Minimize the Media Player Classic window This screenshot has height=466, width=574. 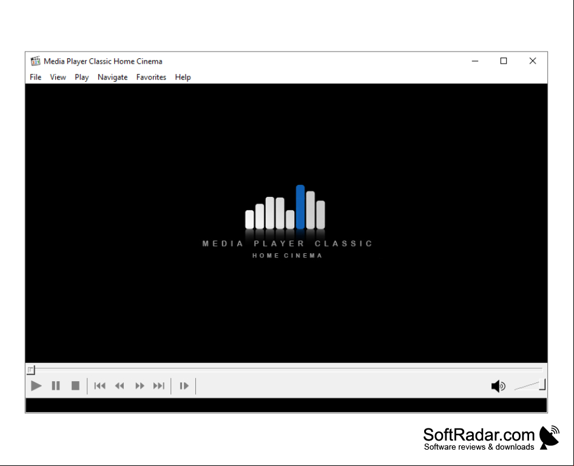coord(475,61)
